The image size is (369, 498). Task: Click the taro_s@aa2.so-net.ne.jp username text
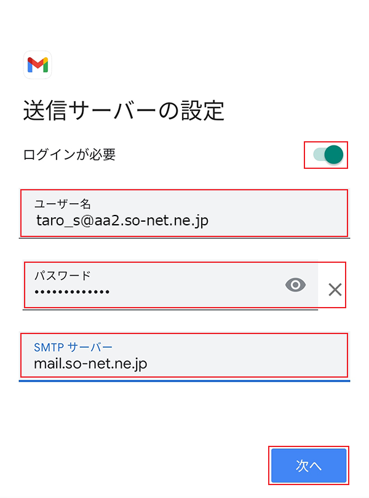pyautogui.click(x=122, y=220)
